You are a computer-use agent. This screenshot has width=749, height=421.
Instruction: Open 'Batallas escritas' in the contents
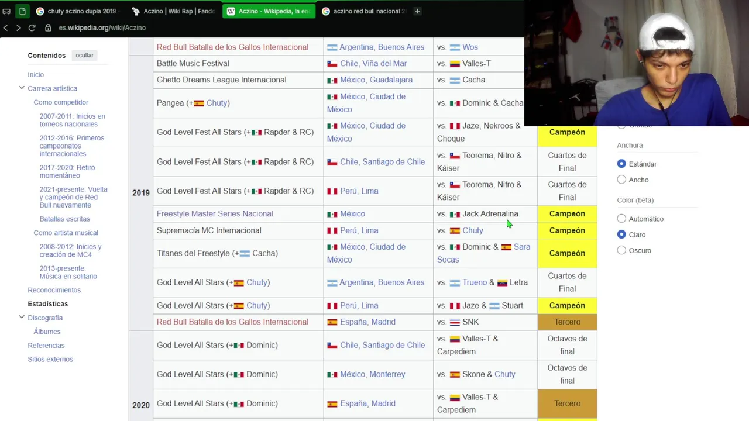(x=64, y=219)
